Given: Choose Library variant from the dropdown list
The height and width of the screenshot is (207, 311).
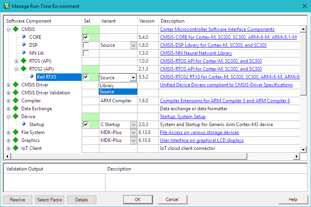Looking at the screenshot, I should point(118,86).
